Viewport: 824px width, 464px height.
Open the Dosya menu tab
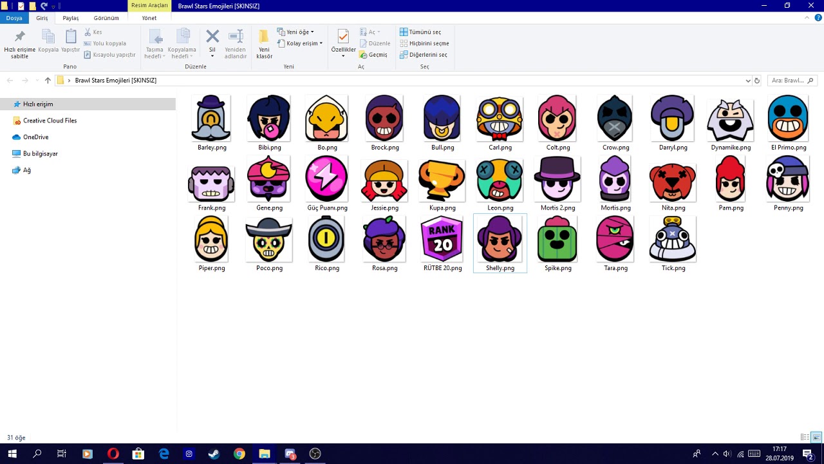click(14, 18)
